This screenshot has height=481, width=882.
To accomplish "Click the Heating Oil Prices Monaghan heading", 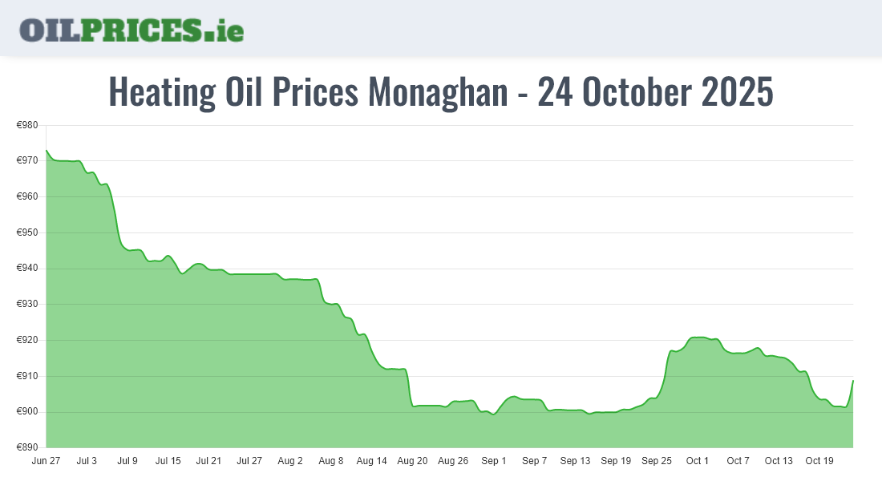I will (441, 92).
